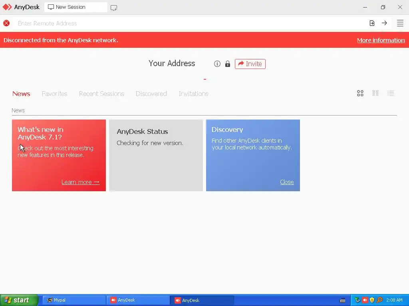Click the Windows start button
Image resolution: width=409 pixels, height=306 pixels.
[19, 300]
